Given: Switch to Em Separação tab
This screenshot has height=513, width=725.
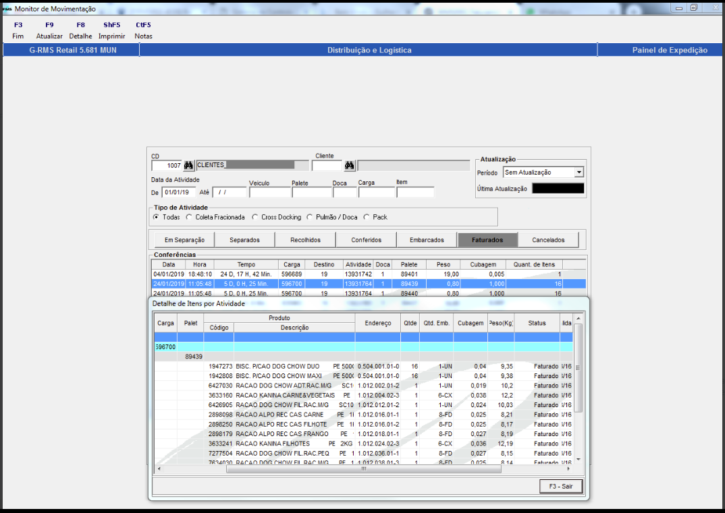Looking at the screenshot, I should click(x=184, y=240).
